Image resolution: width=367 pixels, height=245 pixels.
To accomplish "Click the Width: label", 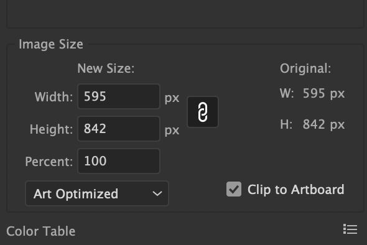I will click(54, 97).
